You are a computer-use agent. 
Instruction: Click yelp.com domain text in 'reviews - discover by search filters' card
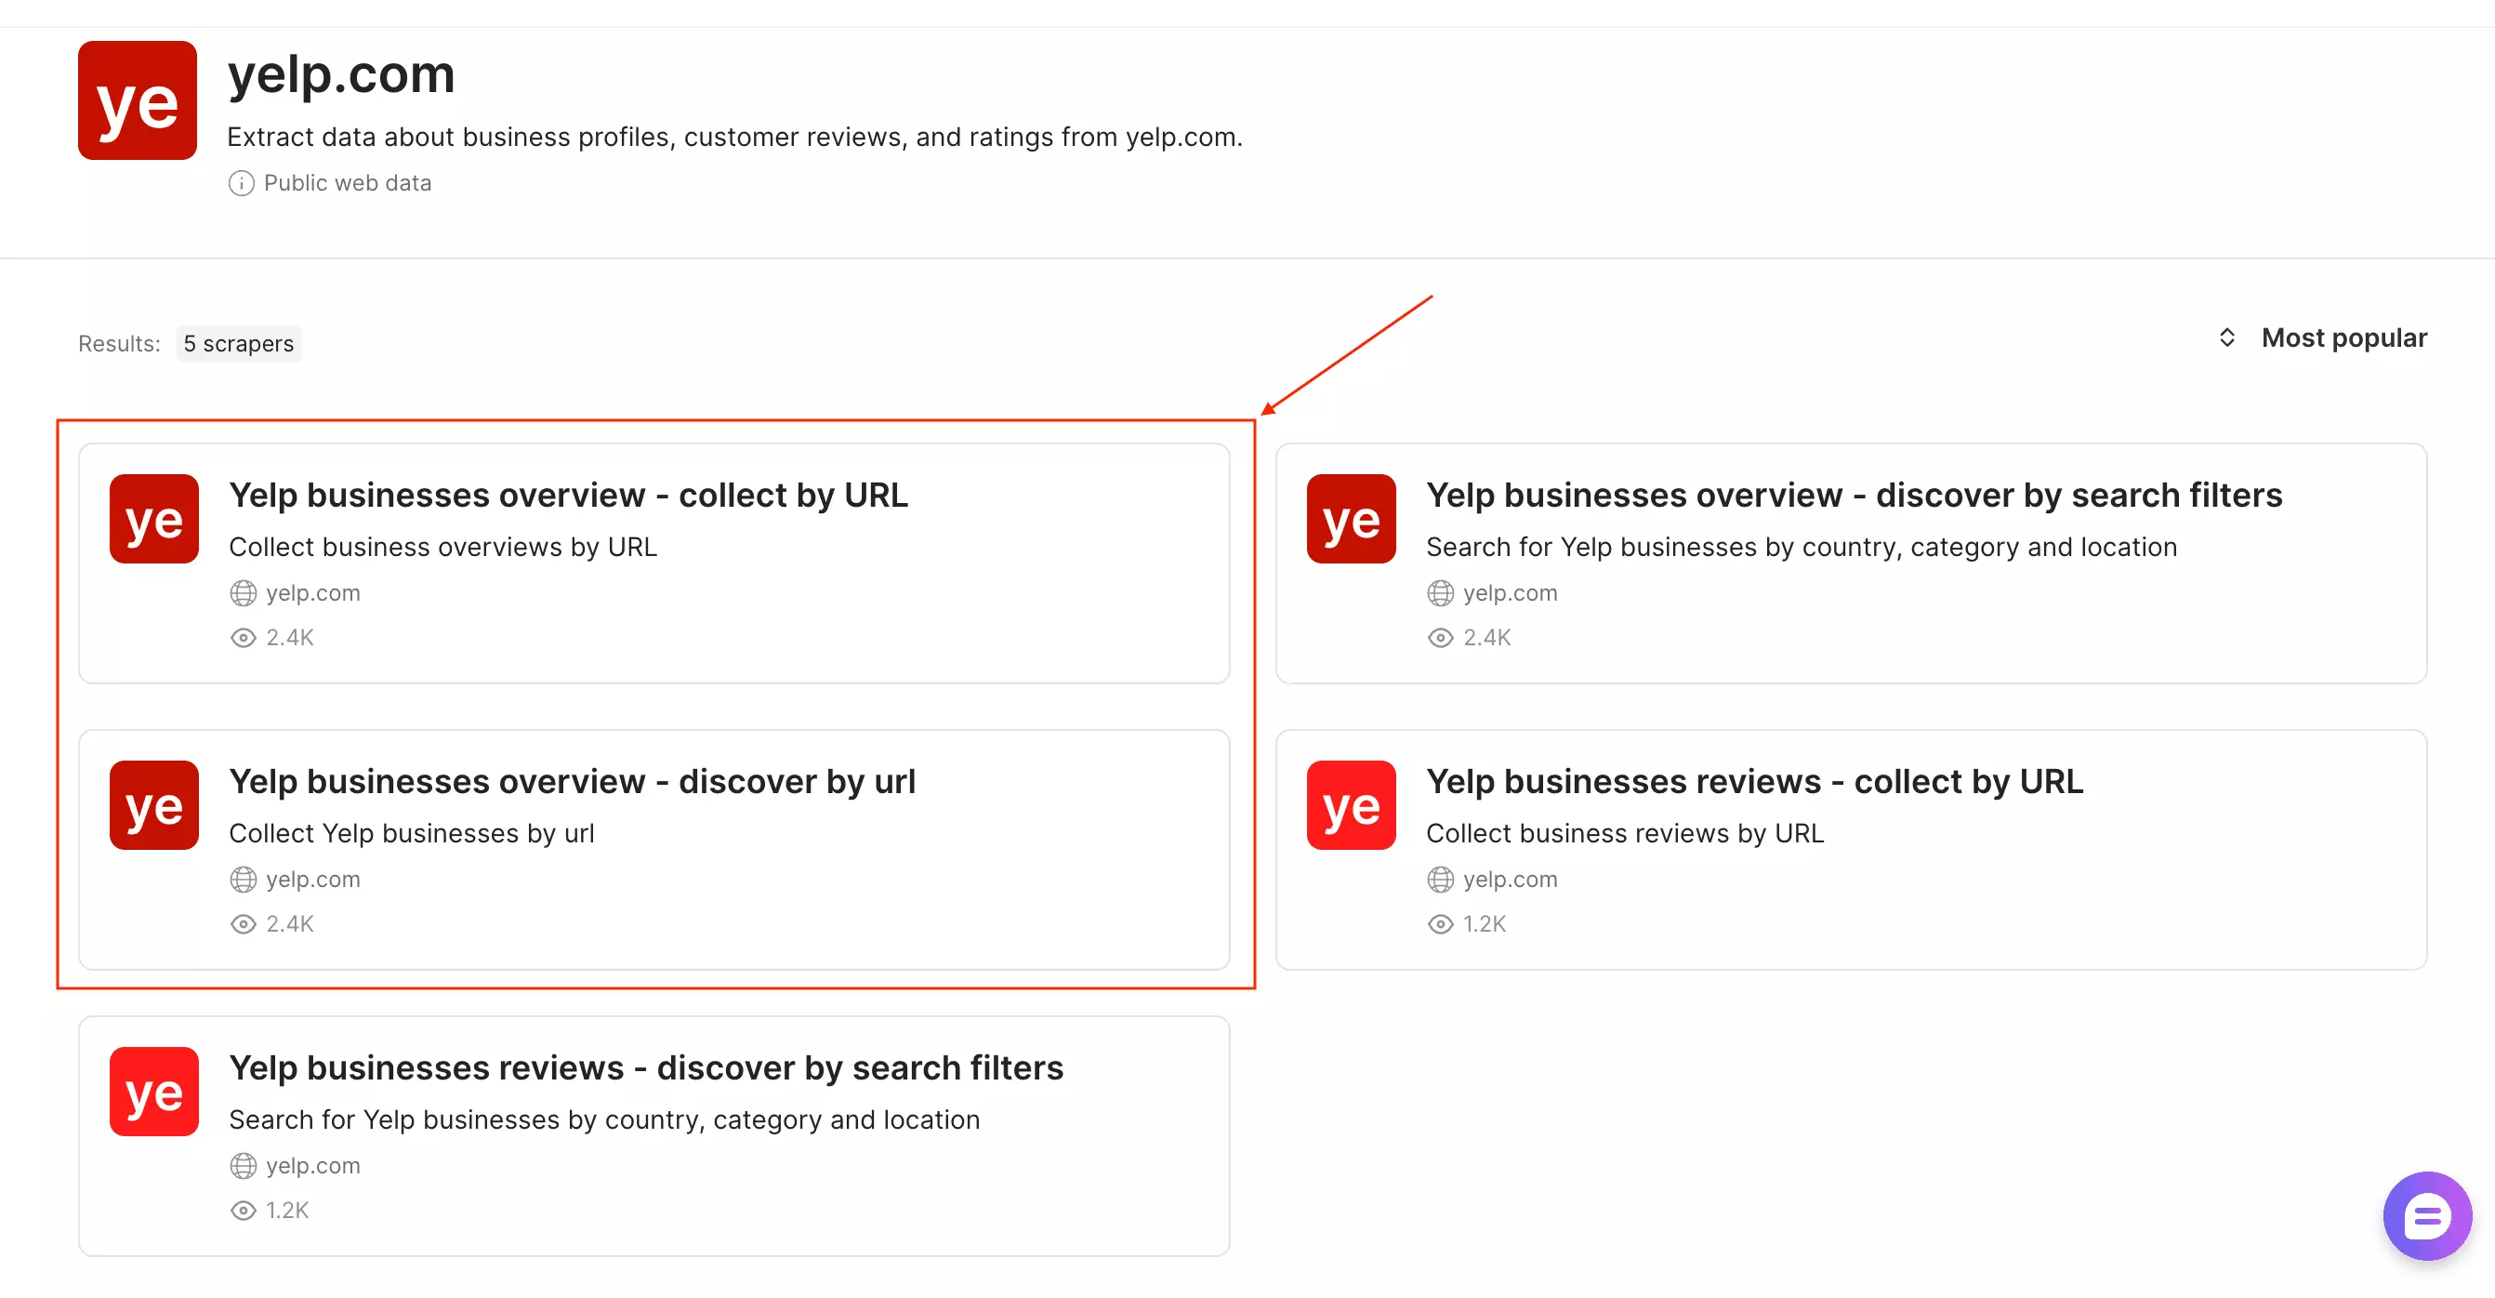pos(313,1166)
